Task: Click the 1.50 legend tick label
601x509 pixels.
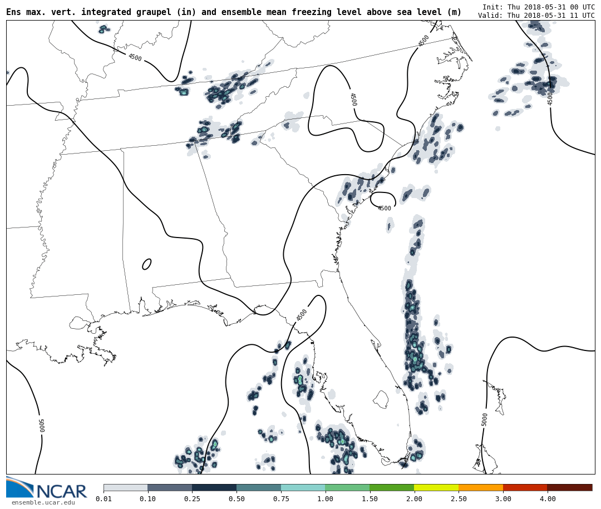Action: (370, 499)
